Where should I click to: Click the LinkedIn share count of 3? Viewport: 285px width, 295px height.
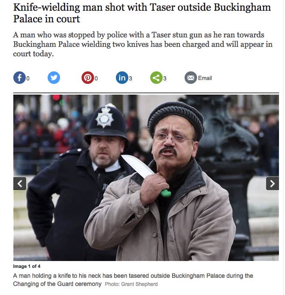click(x=130, y=78)
